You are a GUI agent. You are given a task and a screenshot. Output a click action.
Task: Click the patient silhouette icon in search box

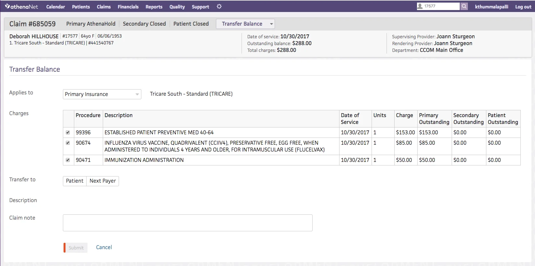tap(420, 6)
